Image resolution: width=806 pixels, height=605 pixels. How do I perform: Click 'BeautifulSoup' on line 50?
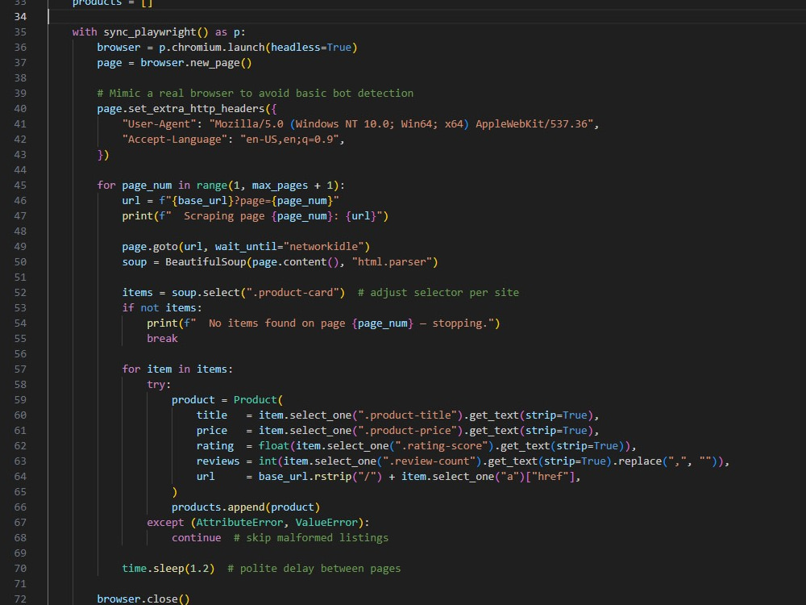206,262
